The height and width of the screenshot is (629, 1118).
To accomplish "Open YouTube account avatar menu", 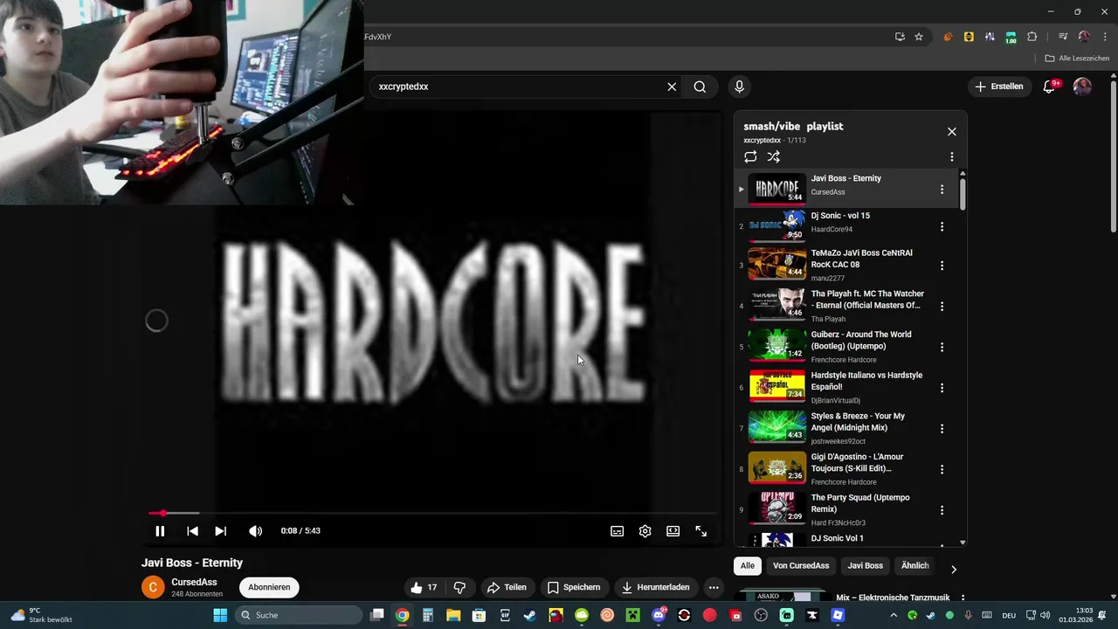I will pos(1082,86).
